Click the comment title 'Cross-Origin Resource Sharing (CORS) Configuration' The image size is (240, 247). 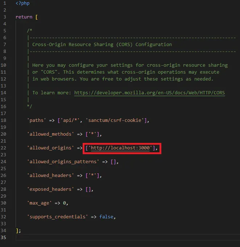pyautogui.click(x=102, y=44)
